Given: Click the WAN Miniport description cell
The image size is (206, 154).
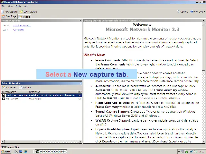Looking at the screenshot, I should pyautogui.click(x=35, y=99).
